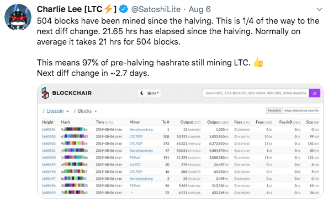Image resolution: width=328 pixels, height=203 pixels.
Task: Open the F2Pool miner link for block 1680500
Action: (x=135, y=157)
